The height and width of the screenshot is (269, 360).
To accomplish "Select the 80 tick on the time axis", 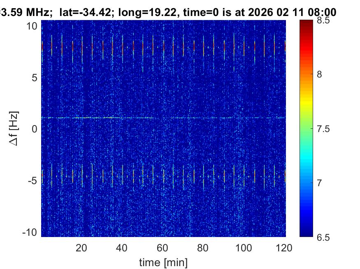I will tap(203, 247).
